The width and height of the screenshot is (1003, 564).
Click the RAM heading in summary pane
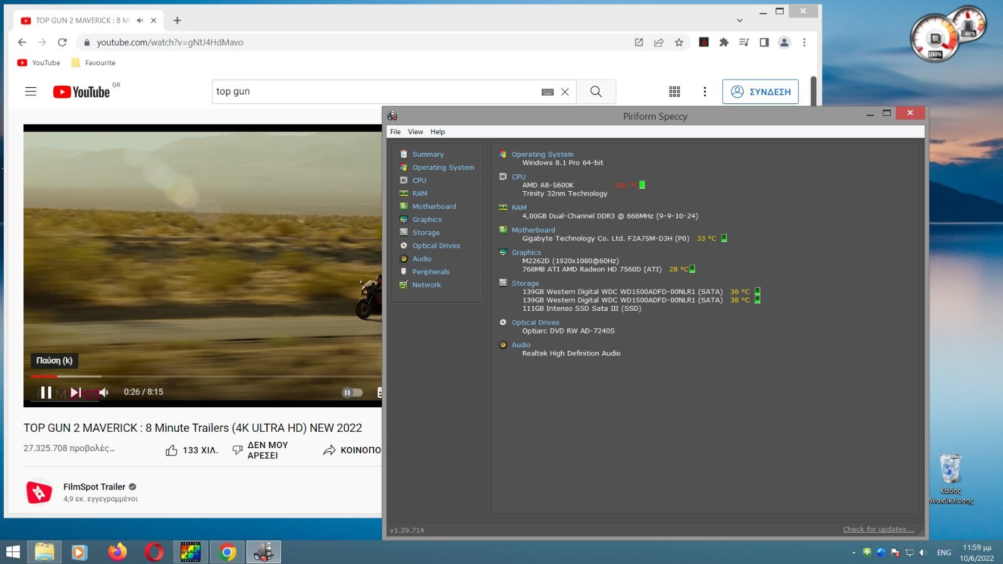click(519, 207)
